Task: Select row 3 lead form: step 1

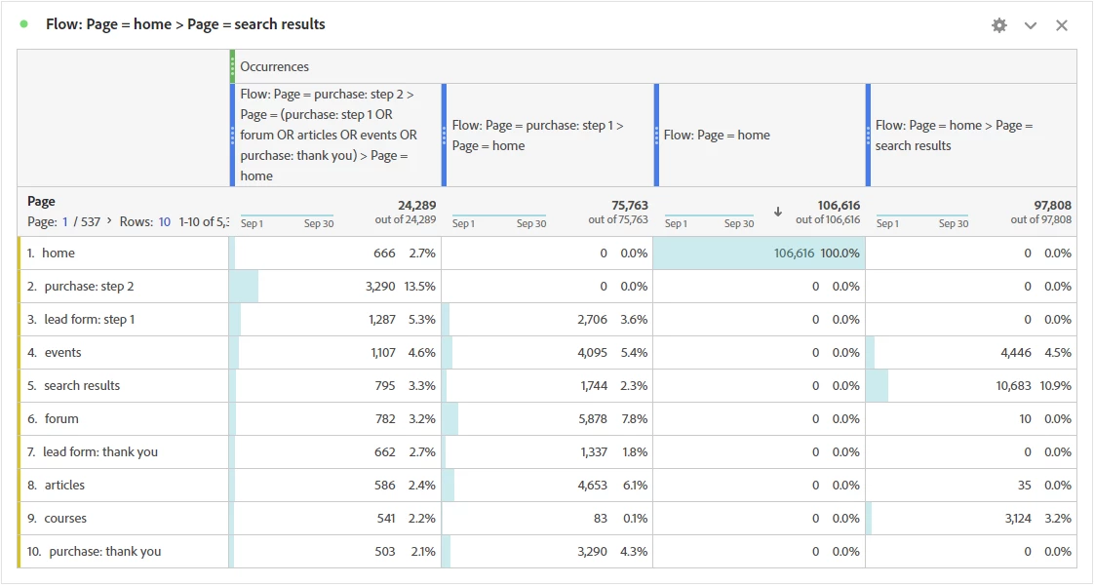Action: (x=124, y=320)
